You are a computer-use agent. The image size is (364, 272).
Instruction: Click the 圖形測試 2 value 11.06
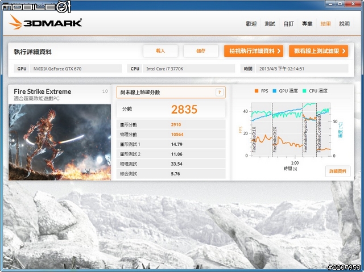pos(176,154)
